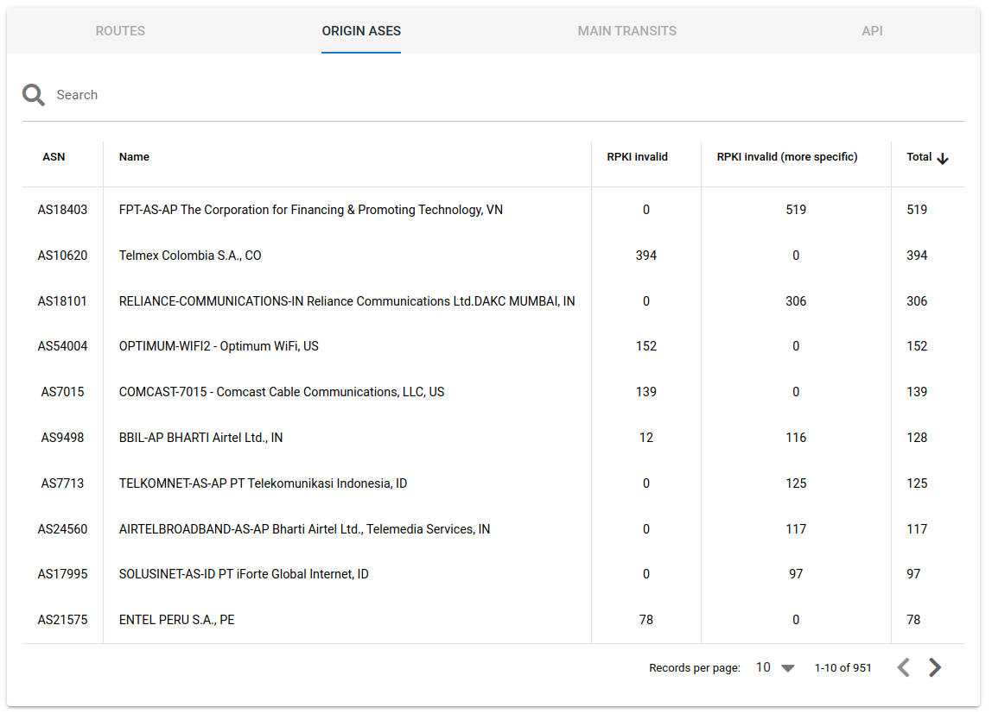
Task: Go to the next page of records
Action: tap(935, 667)
